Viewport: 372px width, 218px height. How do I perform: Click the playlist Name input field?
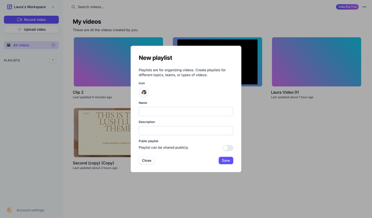click(186, 111)
